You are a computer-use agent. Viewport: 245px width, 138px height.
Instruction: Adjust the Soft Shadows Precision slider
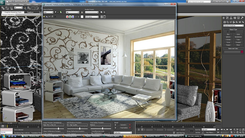point(80,128)
